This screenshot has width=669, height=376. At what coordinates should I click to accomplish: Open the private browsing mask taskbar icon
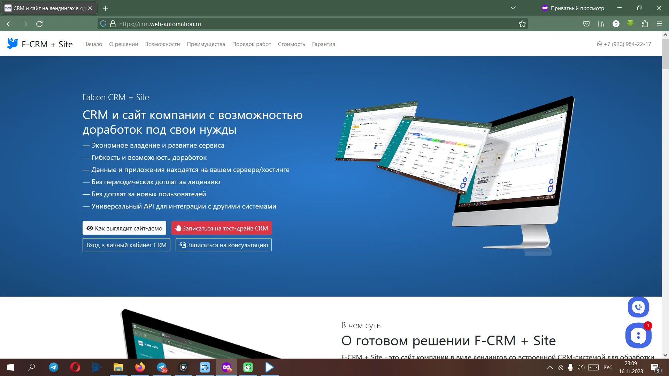pyautogui.click(x=226, y=367)
